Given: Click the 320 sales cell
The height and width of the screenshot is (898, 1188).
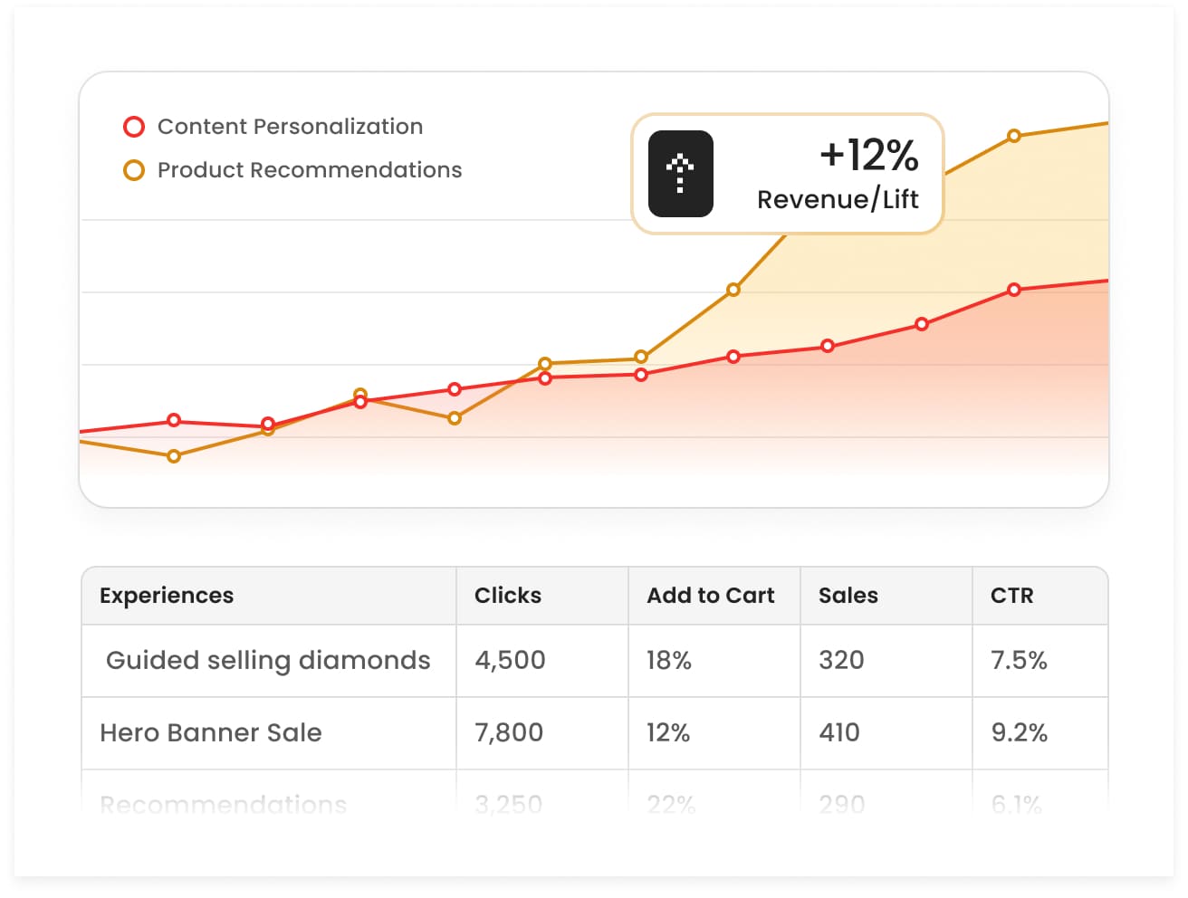Looking at the screenshot, I should (841, 661).
